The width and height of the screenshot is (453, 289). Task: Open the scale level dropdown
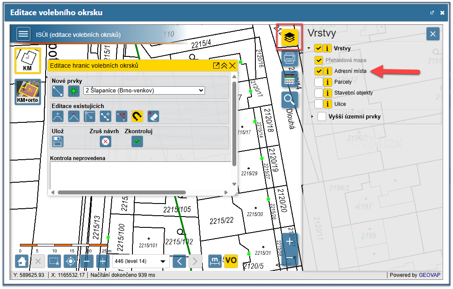[141, 261]
